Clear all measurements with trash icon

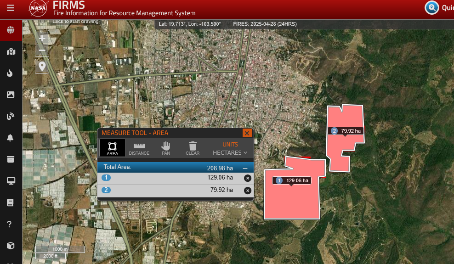[x=193, y=148]
